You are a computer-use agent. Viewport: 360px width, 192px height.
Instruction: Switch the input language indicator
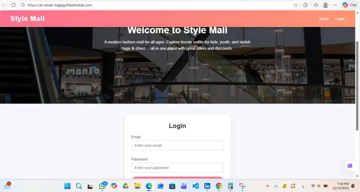(x=303, y=187)
